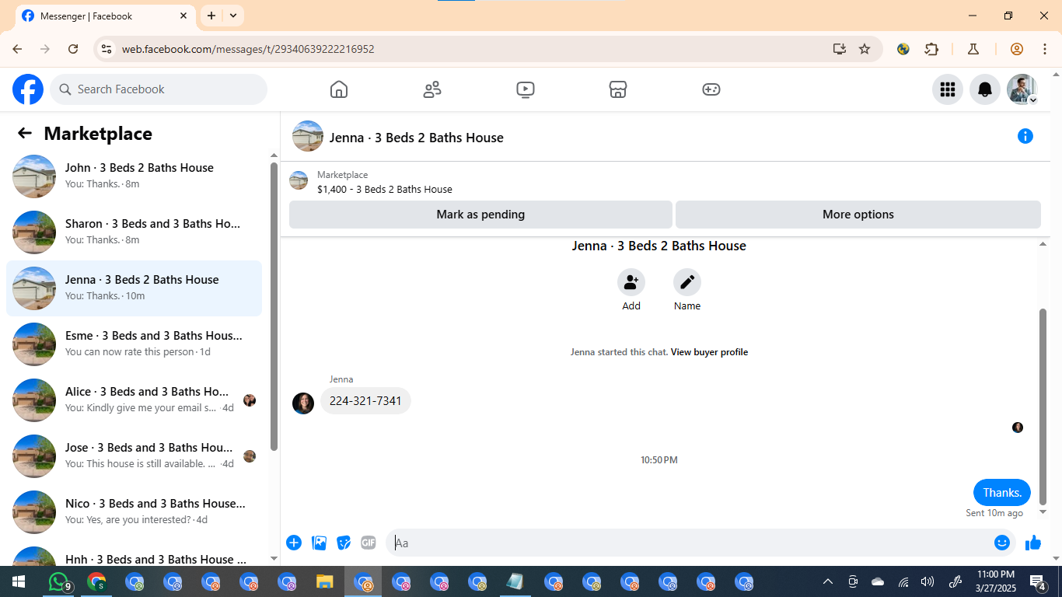Open Hnh's conversation
The width and height of the screenshot is (1062, 597).
click(x=134, y=553)
